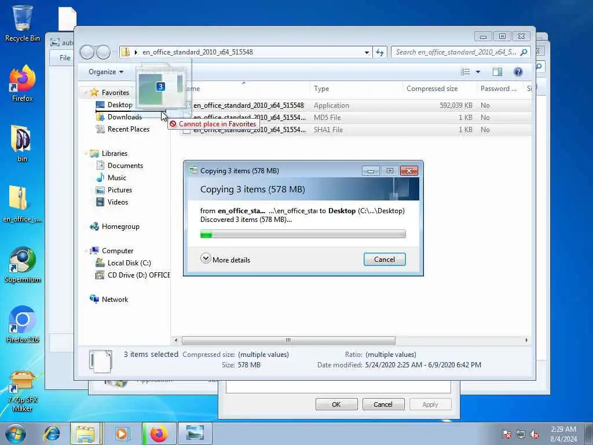Open Windows Media Player from taskbar
The image size is (593, 445).
(x=122, y=433)
